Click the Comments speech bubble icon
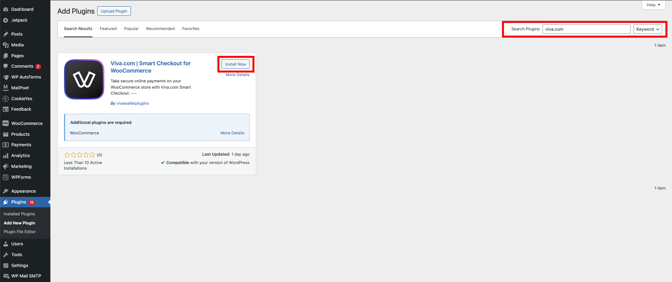Image resolution: width=672 pixels, height=282 pixels. 6,66
